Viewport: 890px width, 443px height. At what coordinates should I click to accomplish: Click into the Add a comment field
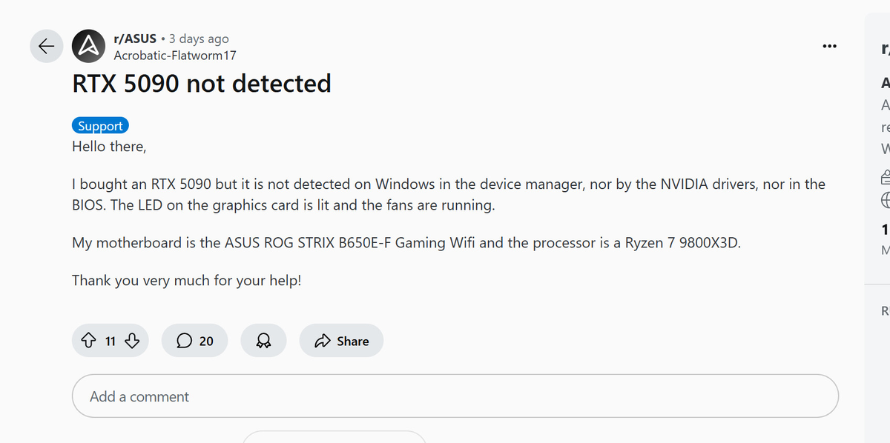point(454,396)
